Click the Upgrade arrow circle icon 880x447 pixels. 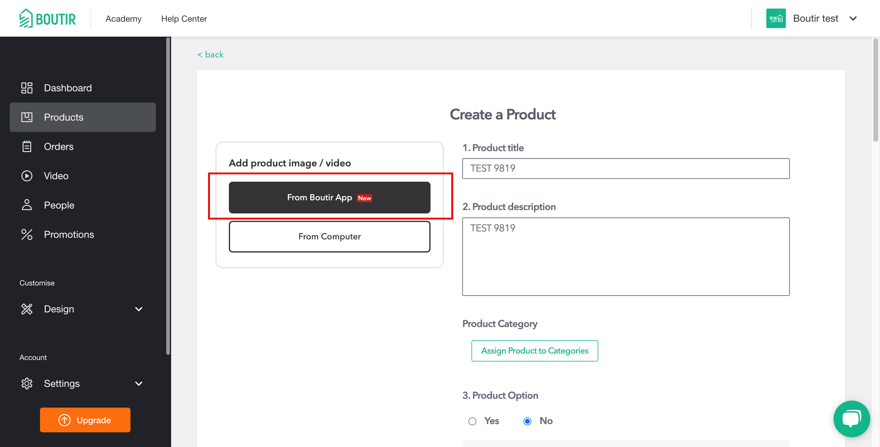(x=64, y=420)
